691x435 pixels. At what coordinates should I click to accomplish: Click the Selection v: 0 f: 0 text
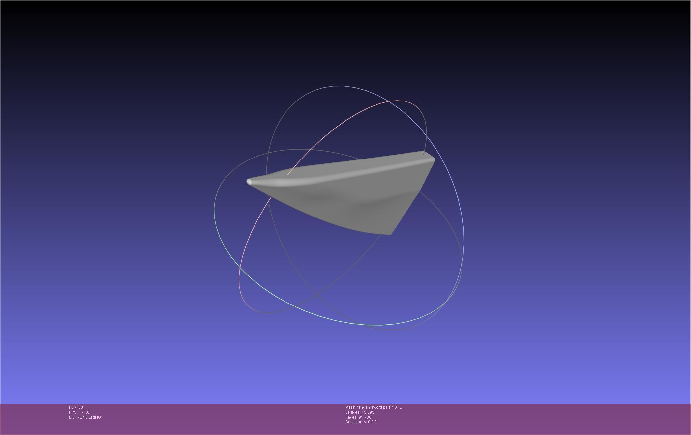(x=361, y=422)
